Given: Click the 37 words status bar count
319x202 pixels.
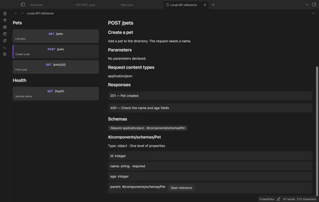Looking at the screenshot, I should [x=289, y=199].
